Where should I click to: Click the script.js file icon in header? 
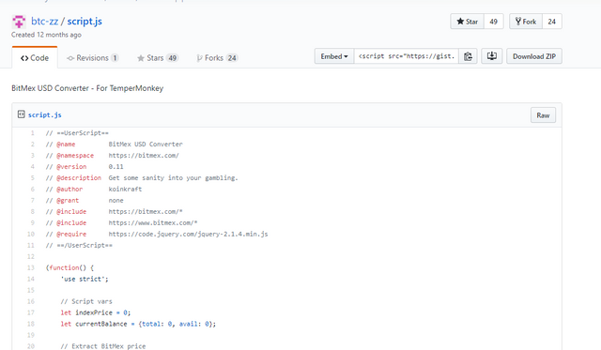coord(21,114)
